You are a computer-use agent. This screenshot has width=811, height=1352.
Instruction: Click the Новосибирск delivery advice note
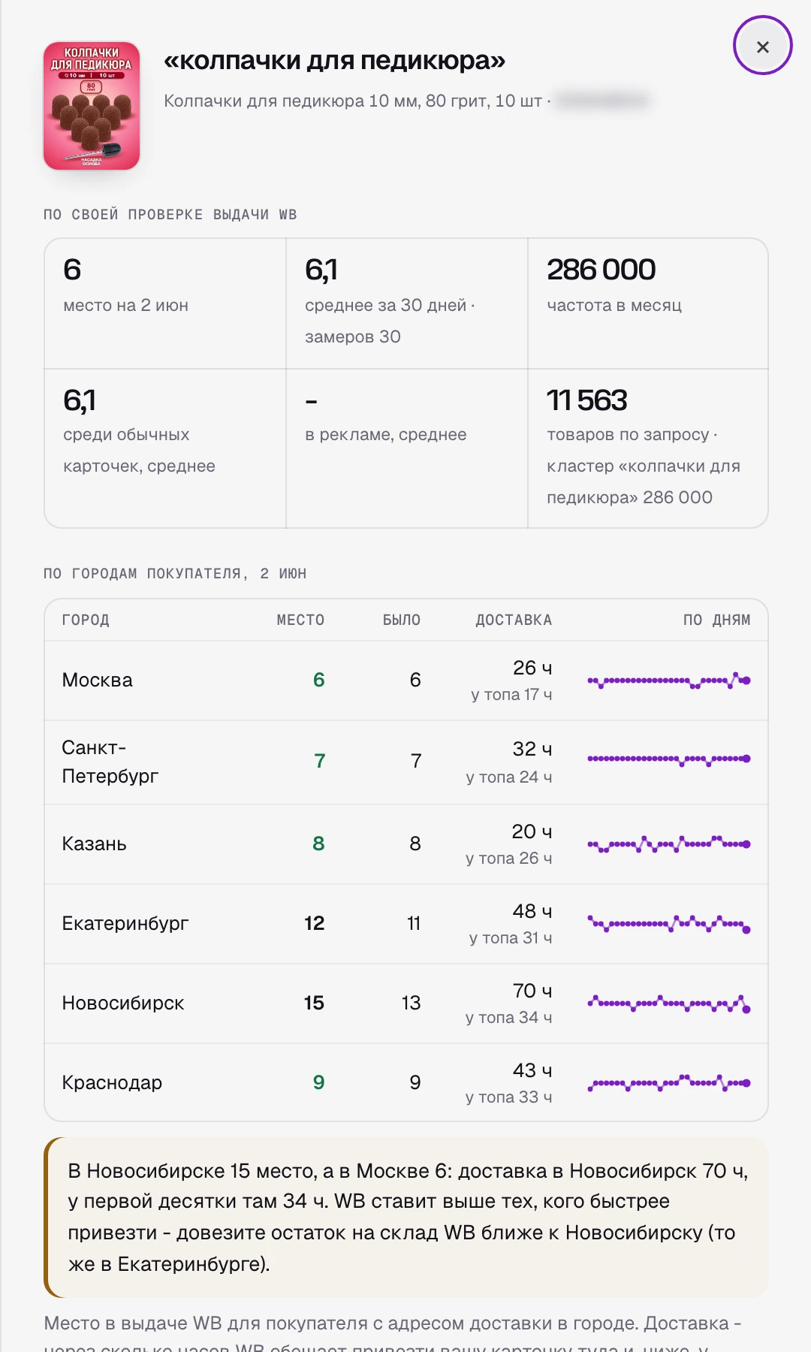(406, 1218)
